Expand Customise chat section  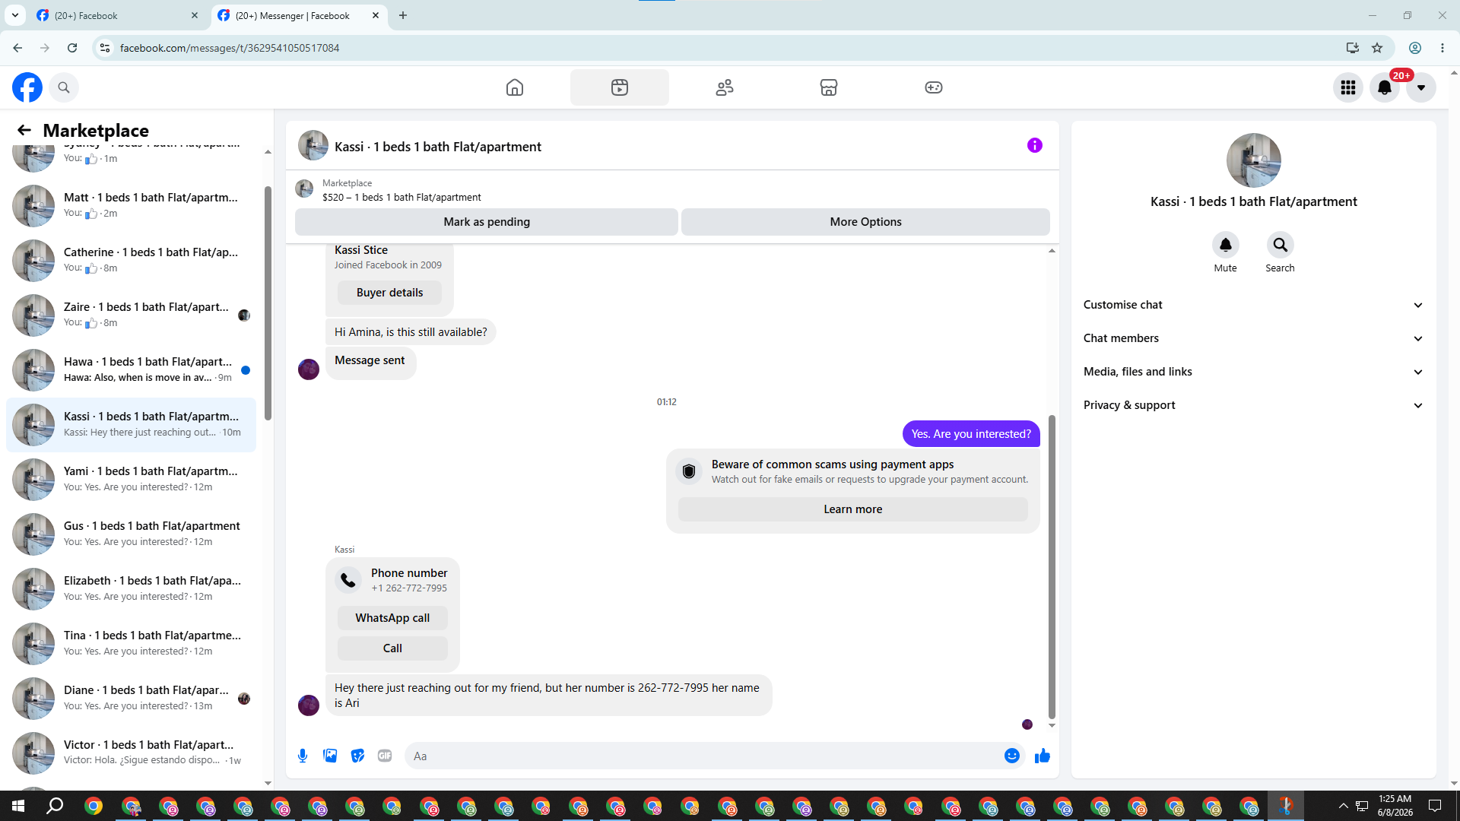pyautogui.click(x=1253, y=305)
